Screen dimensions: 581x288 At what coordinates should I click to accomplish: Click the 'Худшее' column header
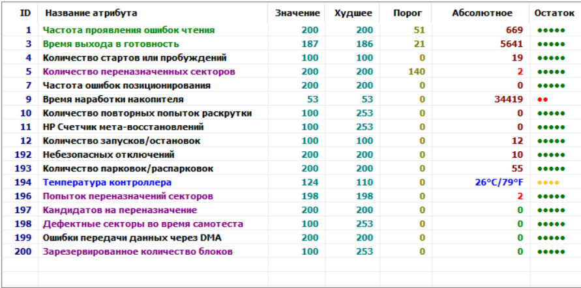(353, 13)
